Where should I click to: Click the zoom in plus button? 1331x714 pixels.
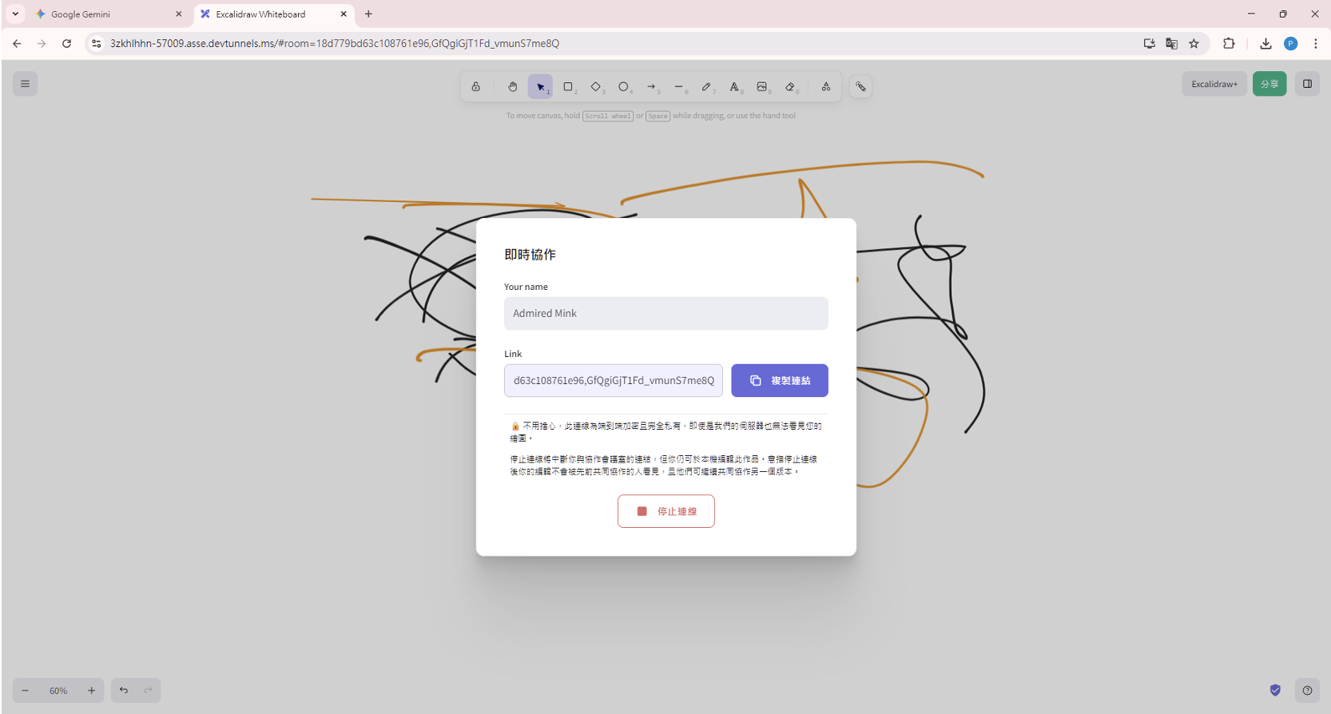pyautogui.click(x=92, y=691)
